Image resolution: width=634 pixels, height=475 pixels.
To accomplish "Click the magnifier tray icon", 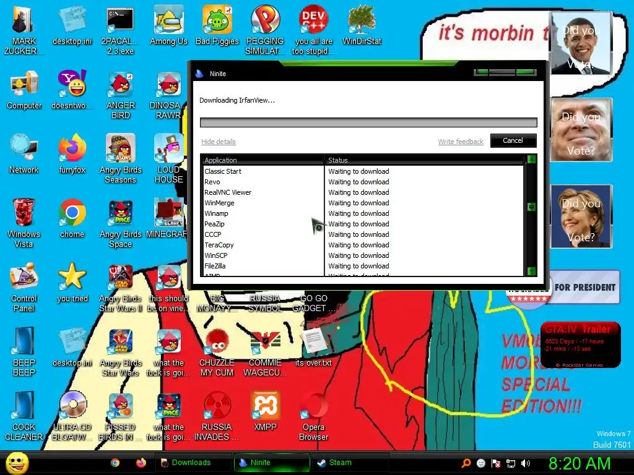I will pyautogui.click(x=466, y=463).
